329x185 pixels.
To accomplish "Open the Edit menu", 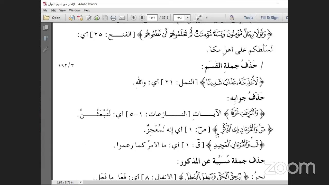I will [53, 10].
